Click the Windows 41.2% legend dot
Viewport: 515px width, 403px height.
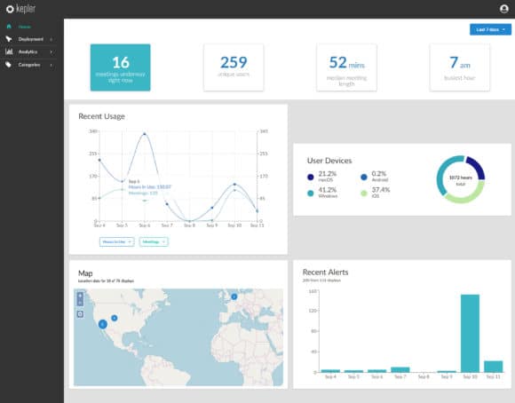[311, 194]
